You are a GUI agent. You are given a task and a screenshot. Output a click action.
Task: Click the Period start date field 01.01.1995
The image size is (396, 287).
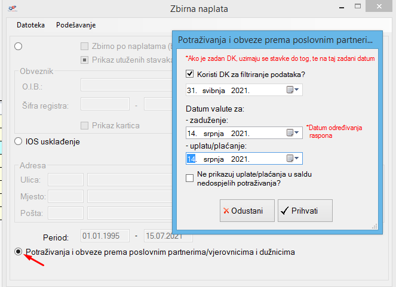105,236
